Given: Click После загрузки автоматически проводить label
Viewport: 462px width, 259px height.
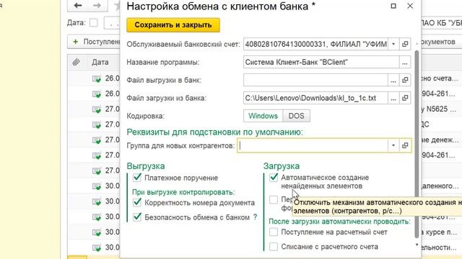Looking at the screenshot, I should click(339, 222).
